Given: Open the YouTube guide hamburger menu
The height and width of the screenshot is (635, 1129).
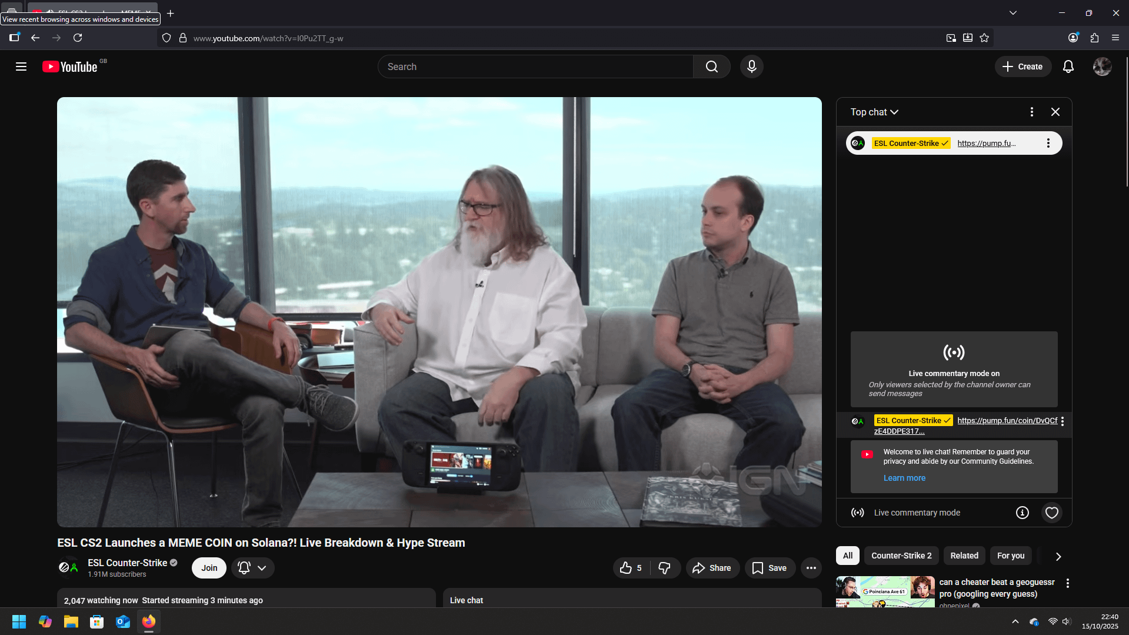Looking at the screenshot, I should (x=21, y=67).
